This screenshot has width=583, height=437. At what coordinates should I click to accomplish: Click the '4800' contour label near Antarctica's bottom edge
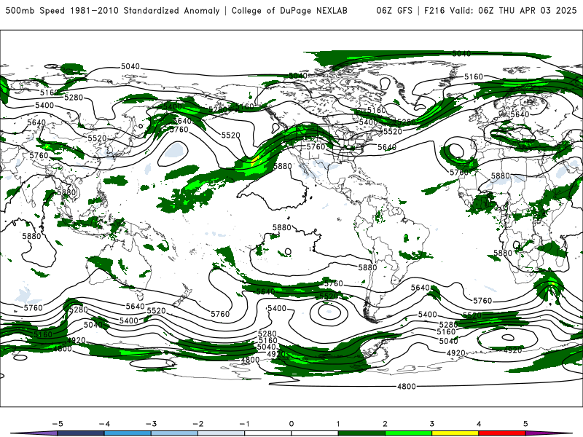click(407, 387)
